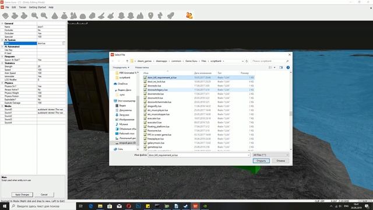Open the Упорядочить organize dropdown

[121, 68]
